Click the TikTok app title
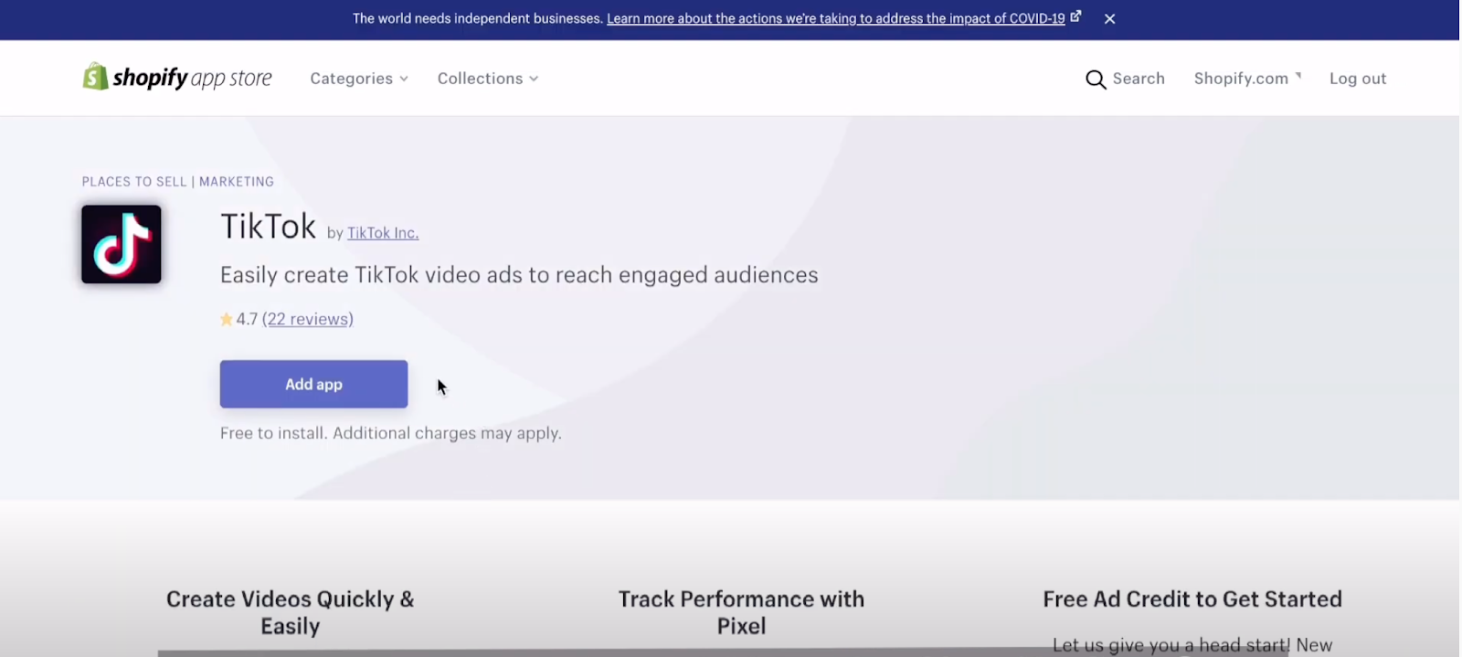This screenshot has height=657, width=1462. point(269,227)
